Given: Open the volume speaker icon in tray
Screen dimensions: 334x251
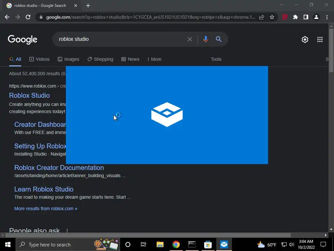Looking at the screenshot, I should (292, 244).
